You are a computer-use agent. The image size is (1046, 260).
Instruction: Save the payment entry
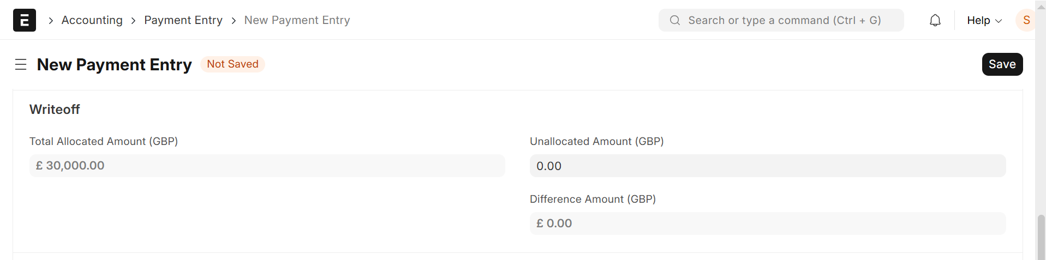pos(1002,64)
